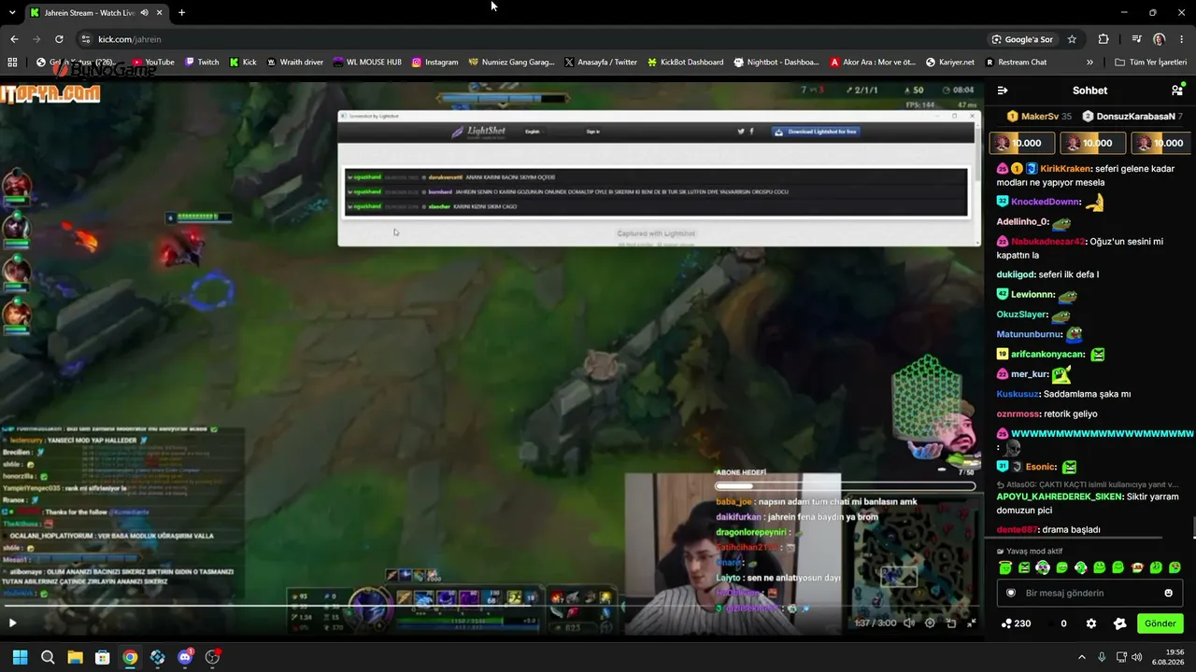1196x672 pixels.
Task: Open Chrome extensions puzzle icon
Action: coord(1103,39)
